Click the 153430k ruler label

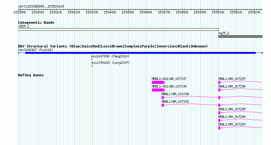pos(92,12)
